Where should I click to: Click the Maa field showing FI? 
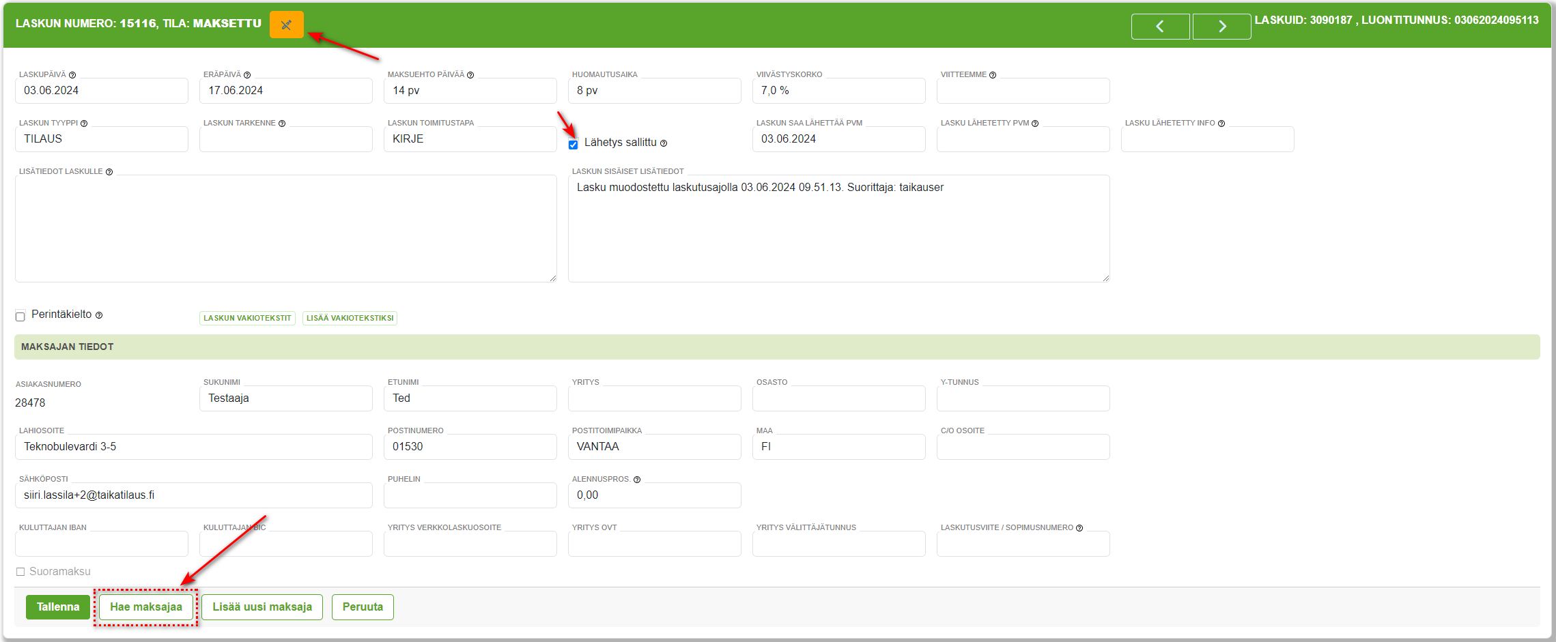[839, 447]
